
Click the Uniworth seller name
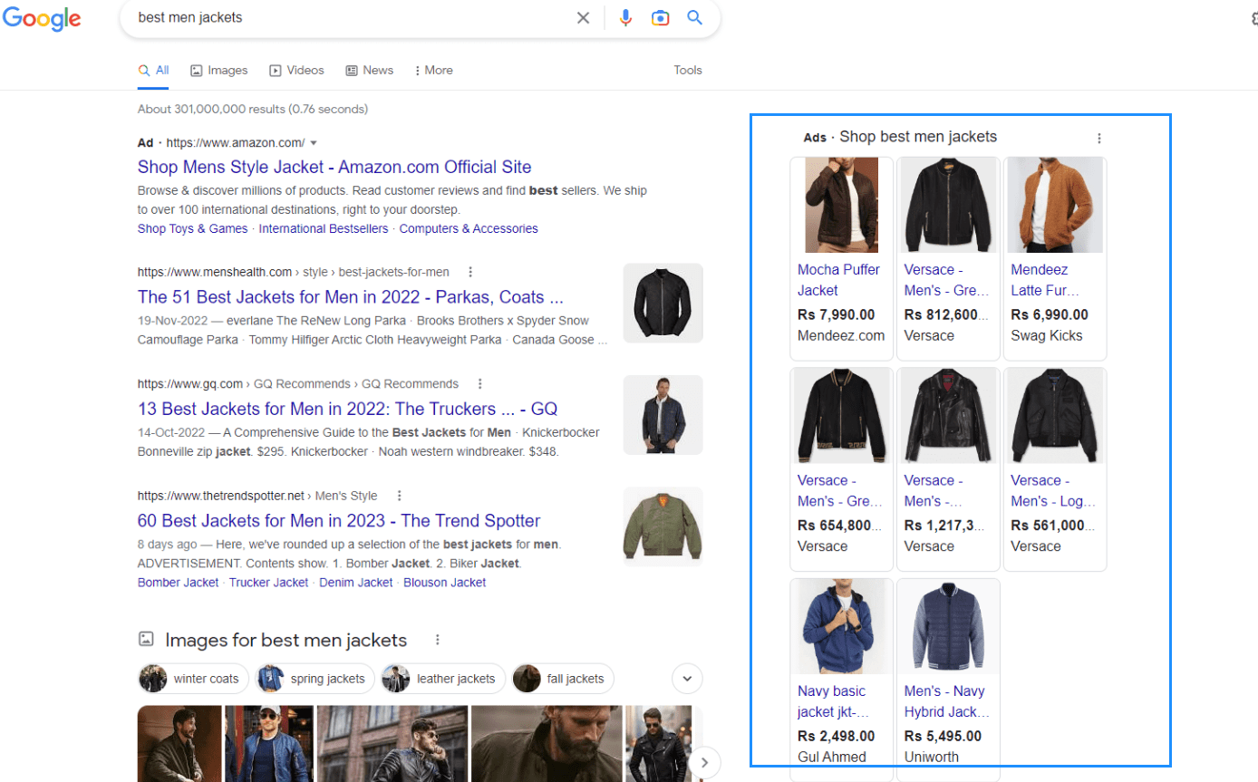(x=932, y=757)
